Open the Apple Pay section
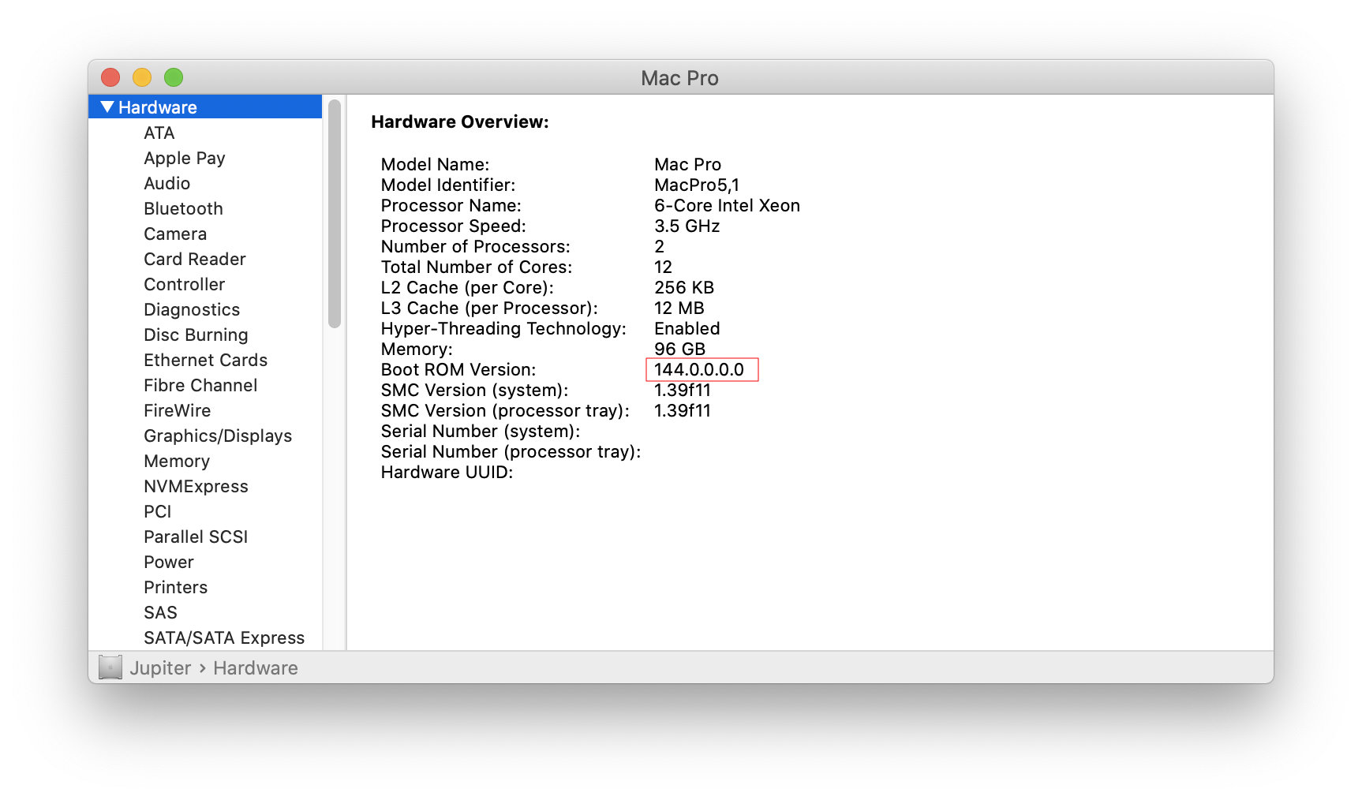 coord(184,158)
